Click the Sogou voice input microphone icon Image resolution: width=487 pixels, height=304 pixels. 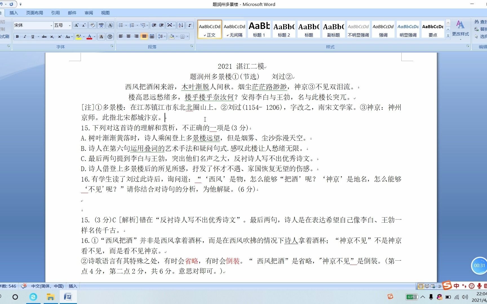(479, 286)
